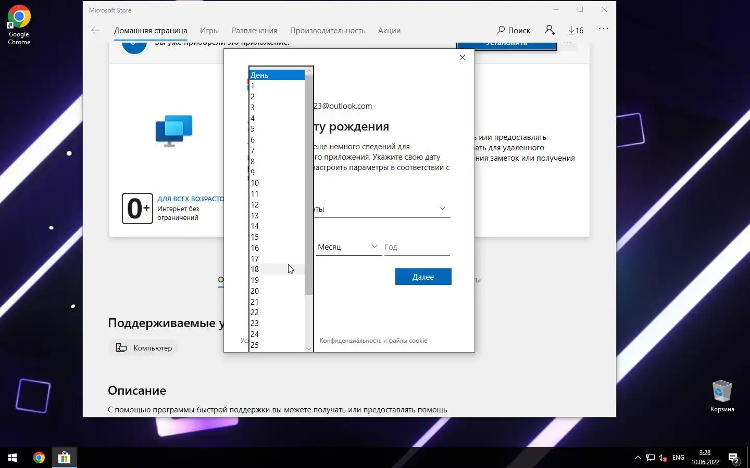The height and width of the screenshot is (468, 750).
Task: Choose day 5 in the list
Action: point(277,129)
